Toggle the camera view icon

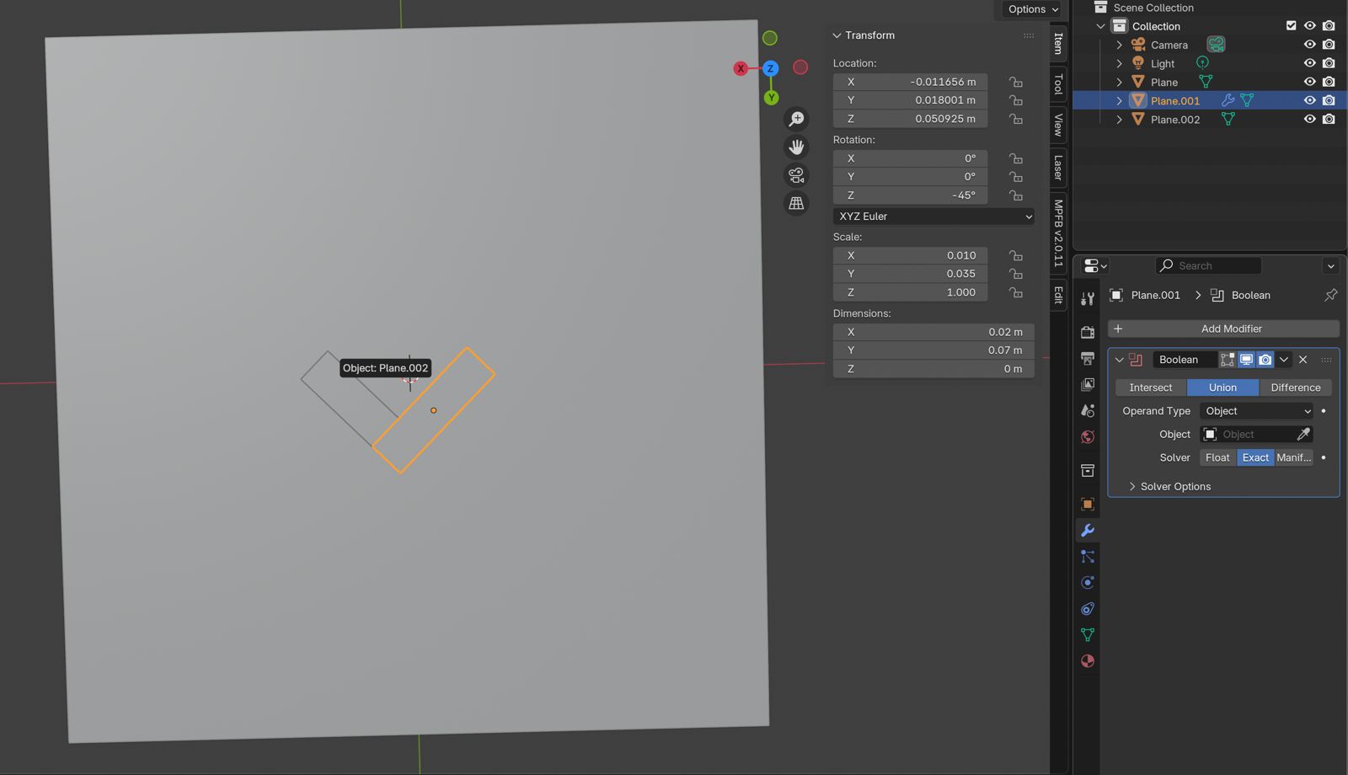click(x=796, y=175)
